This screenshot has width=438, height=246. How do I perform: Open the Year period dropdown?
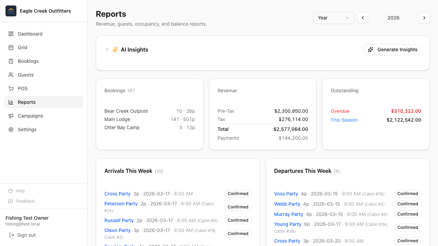334,17
